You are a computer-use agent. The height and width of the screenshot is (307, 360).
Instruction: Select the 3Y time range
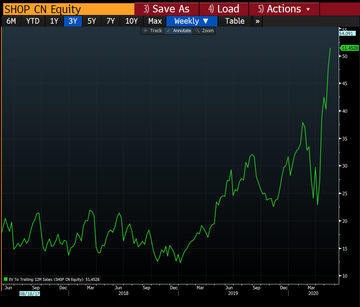73,21
